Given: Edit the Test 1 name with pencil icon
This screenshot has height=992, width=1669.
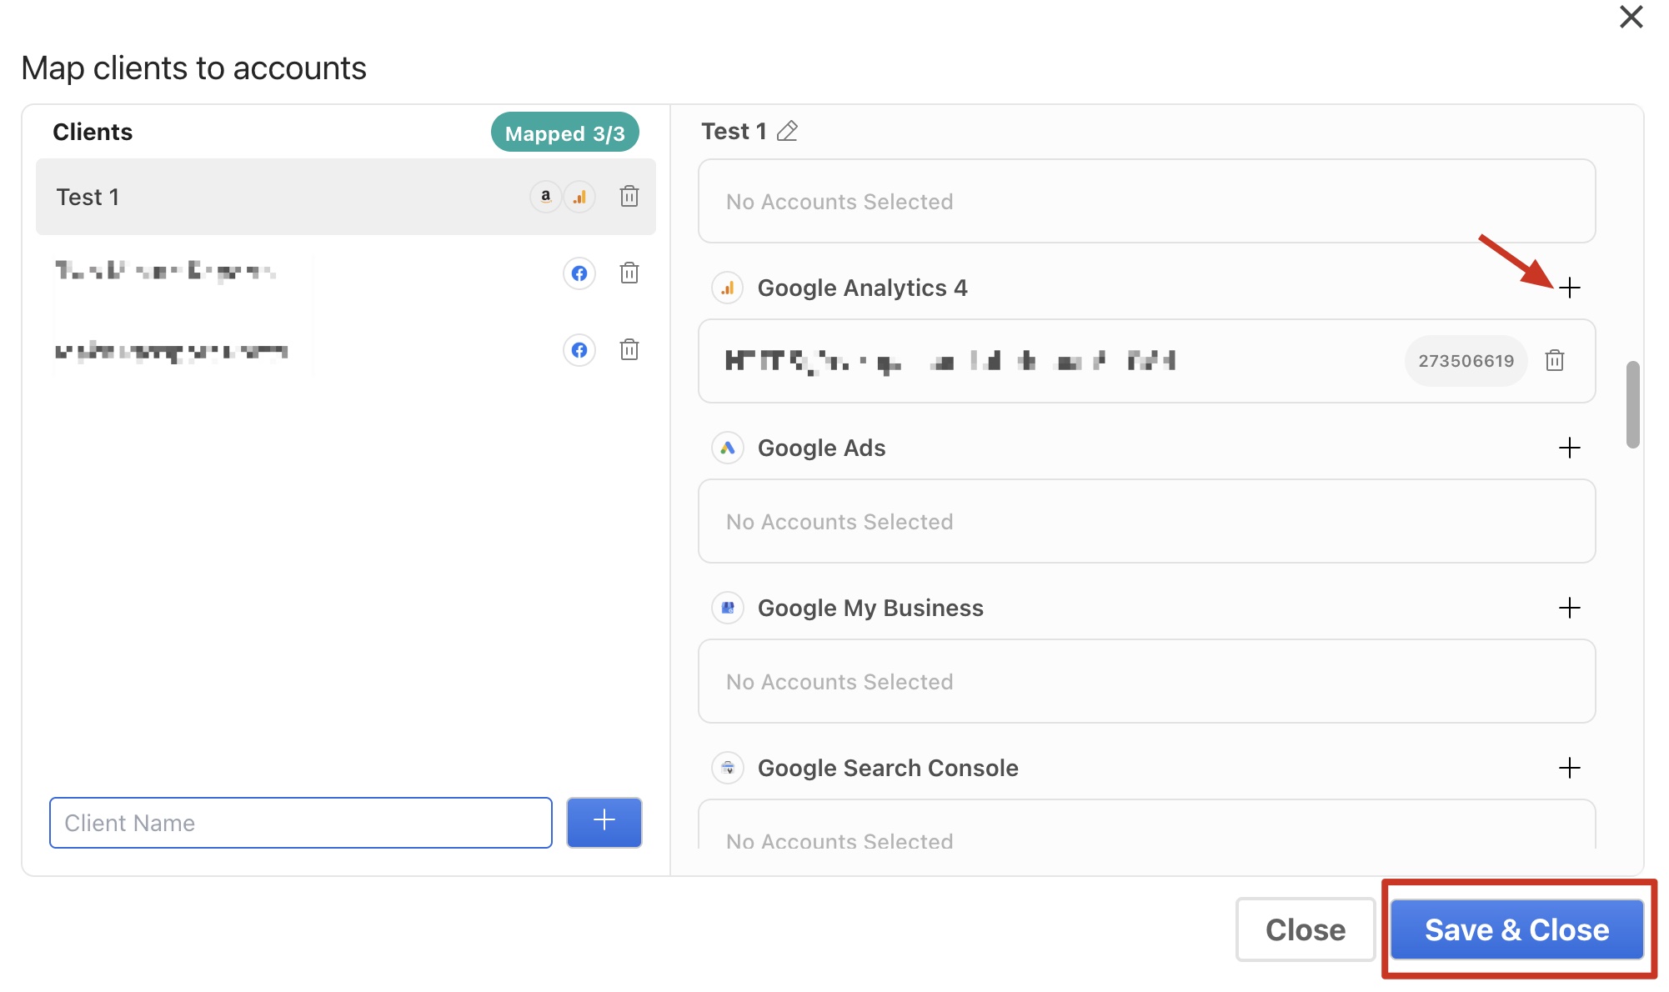Looking at the screenshot, I should tap(787, 132).
